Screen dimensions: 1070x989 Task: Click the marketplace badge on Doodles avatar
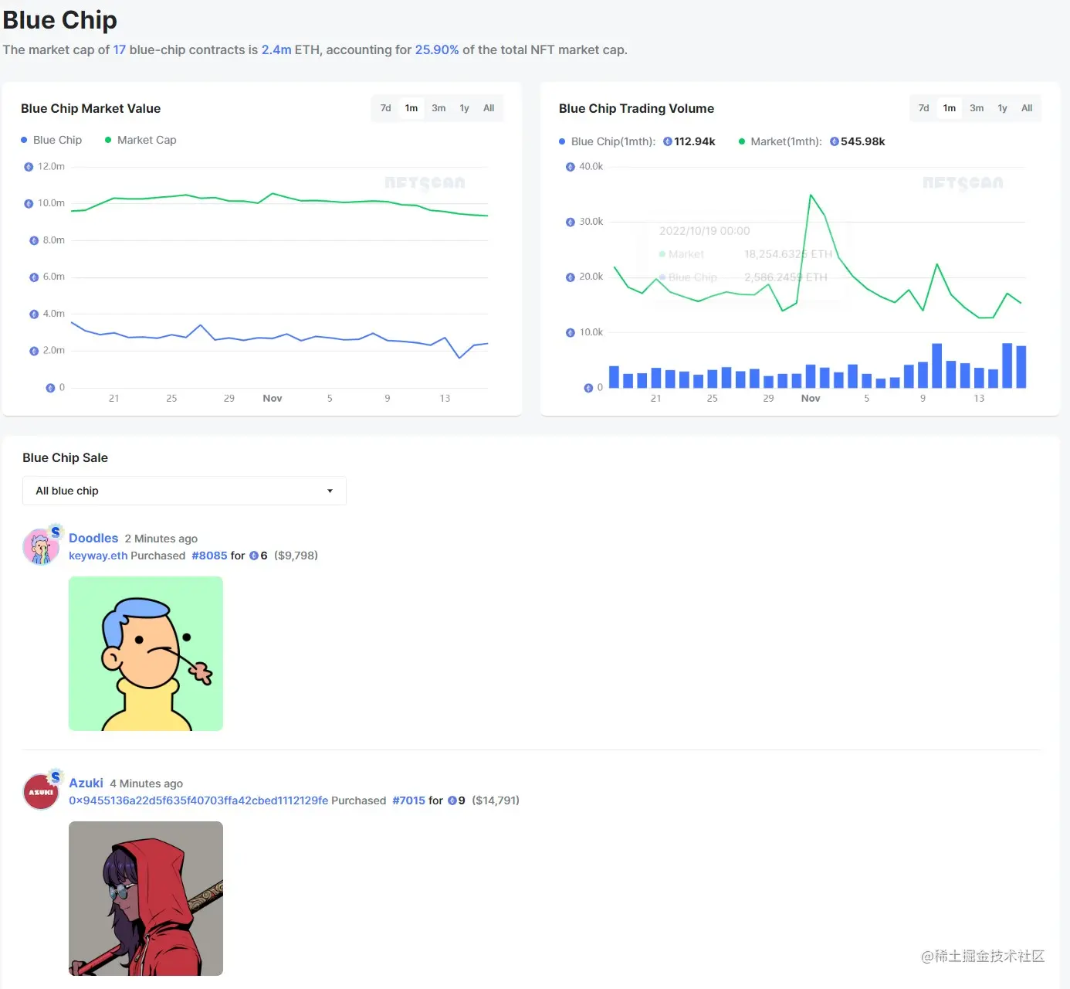[x=56, y=532]
